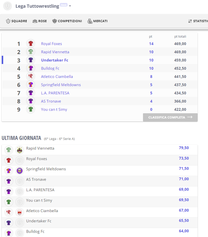The width and height of the screenshot is (208, 237).
Task: Open the Mercati menu
Action: (x=97, y=21)
